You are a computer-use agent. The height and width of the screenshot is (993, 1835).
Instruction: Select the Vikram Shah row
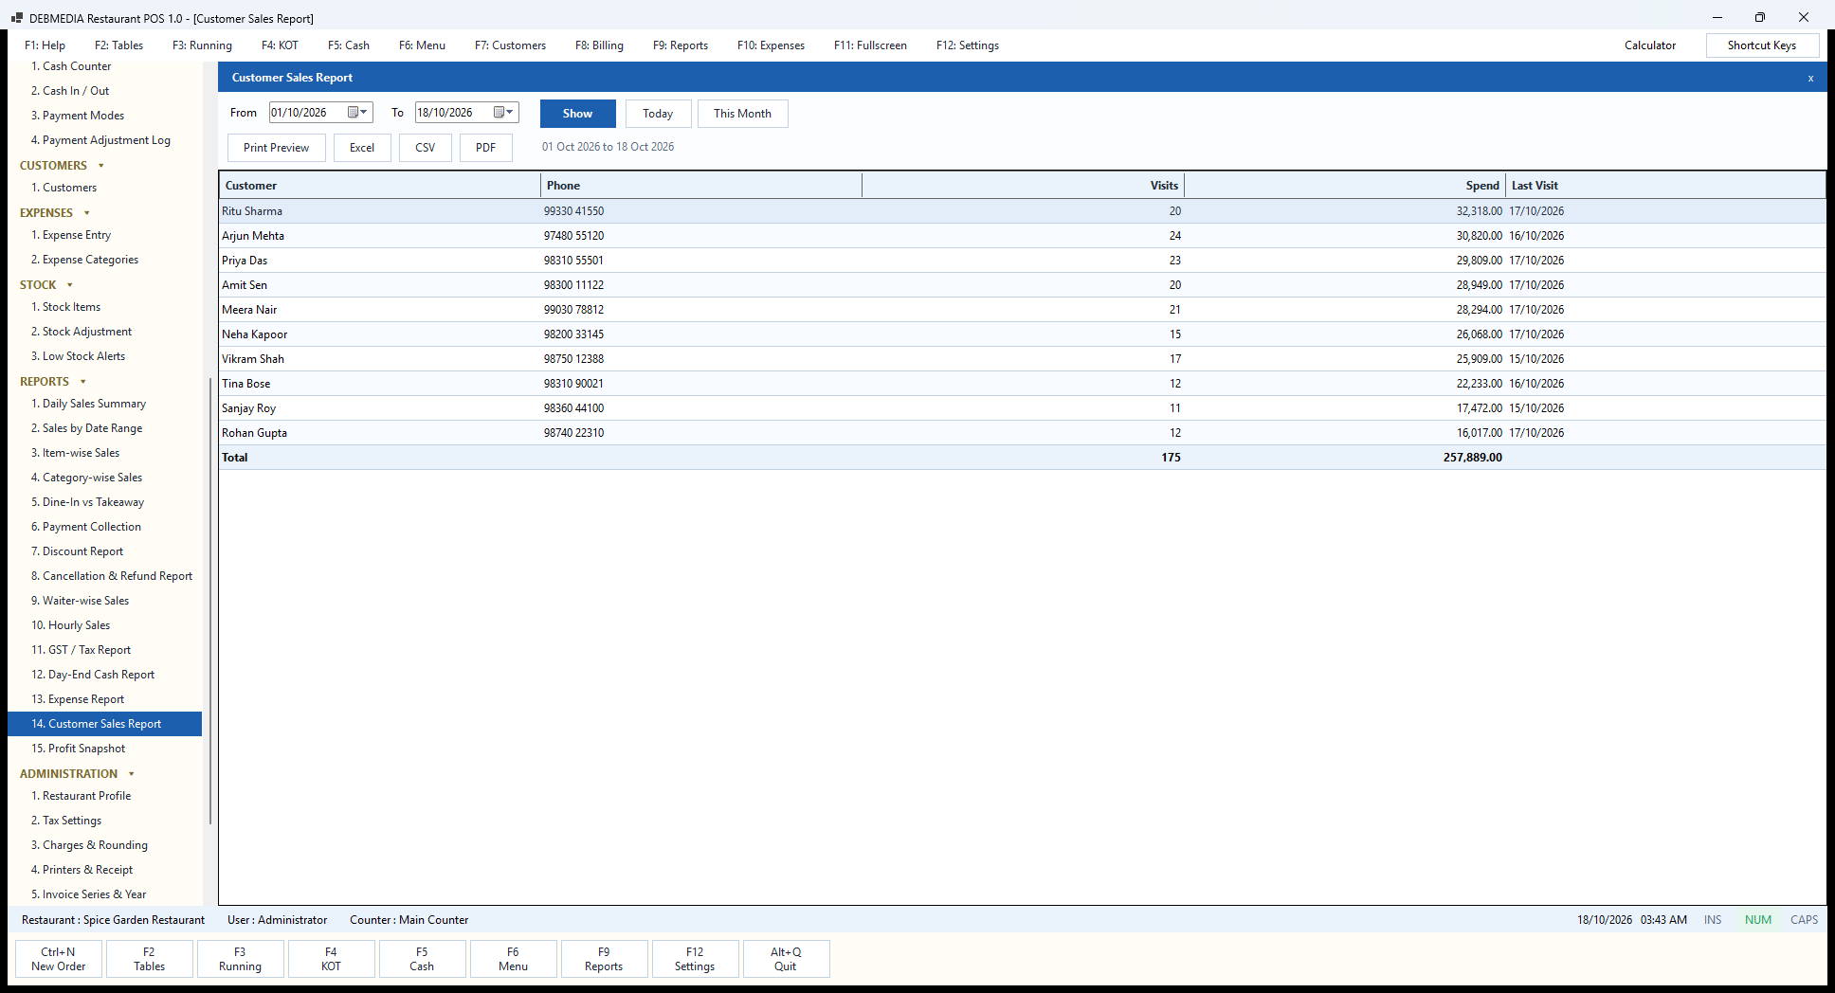click(x=1022, y=359)
